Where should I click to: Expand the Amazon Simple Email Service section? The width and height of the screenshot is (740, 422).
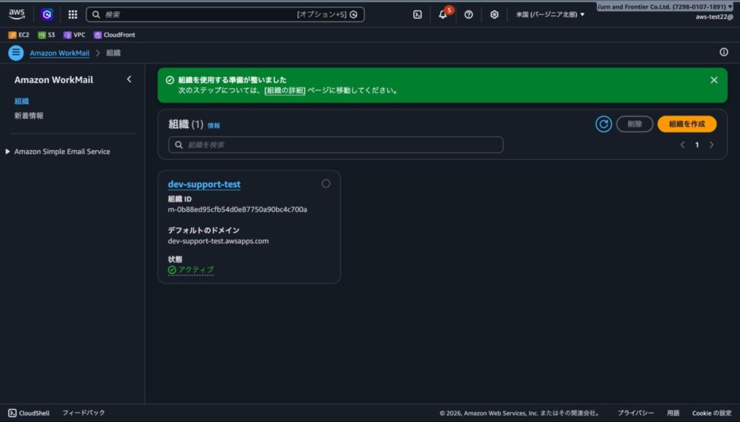[9, 152]
